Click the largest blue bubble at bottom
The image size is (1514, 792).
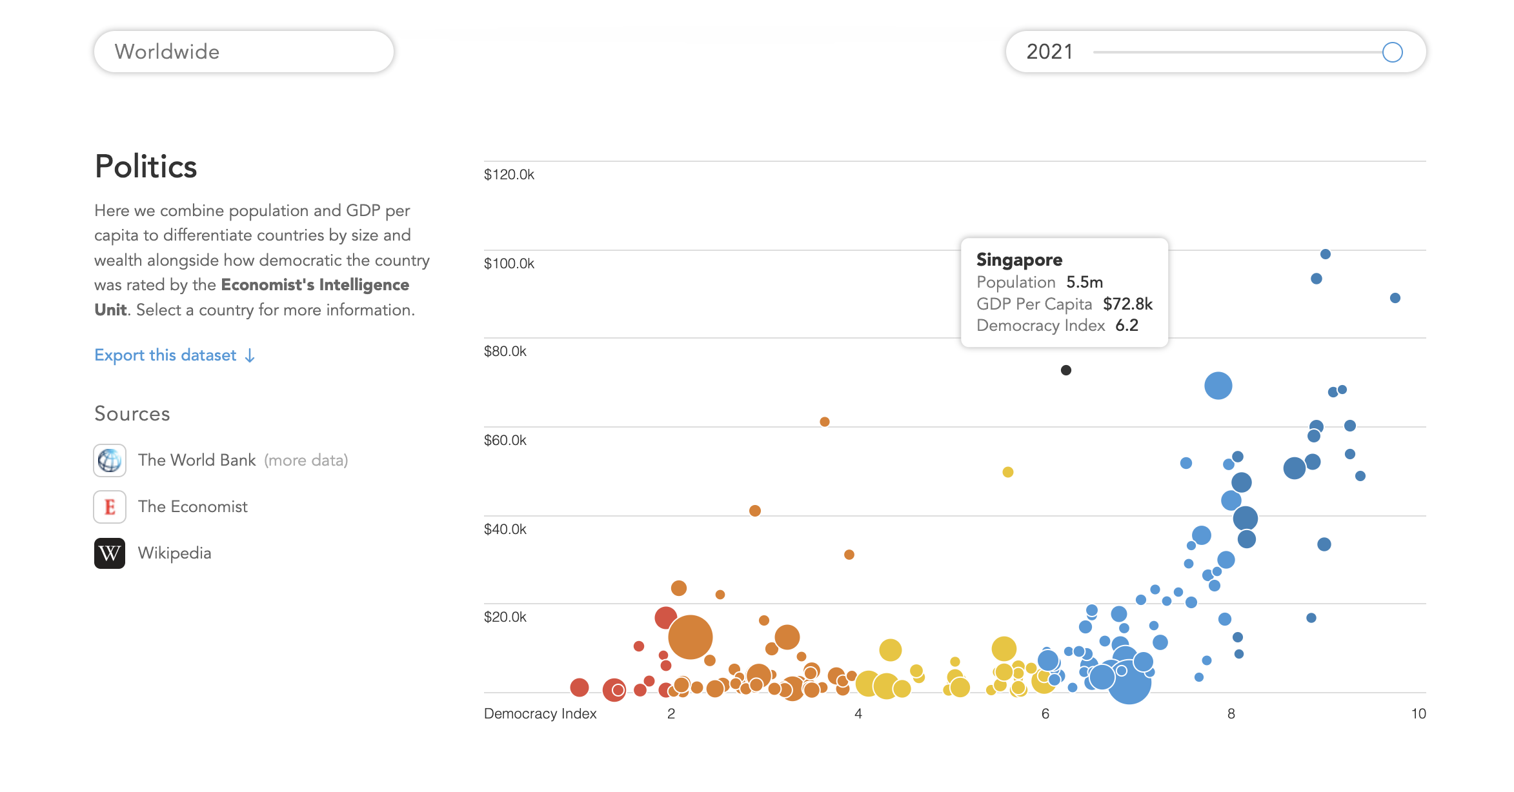[x=1129, y=682]
